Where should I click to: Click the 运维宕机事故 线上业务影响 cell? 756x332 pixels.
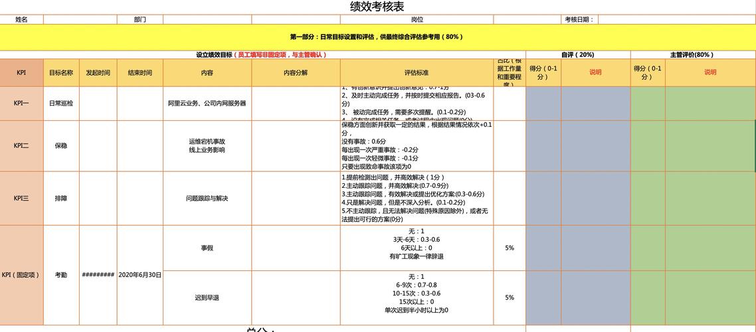point(207,146)
